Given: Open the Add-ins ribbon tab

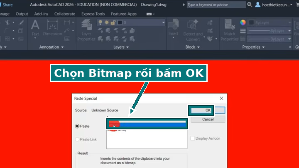Looking at the screenshot, I should [x=41, y=14].
